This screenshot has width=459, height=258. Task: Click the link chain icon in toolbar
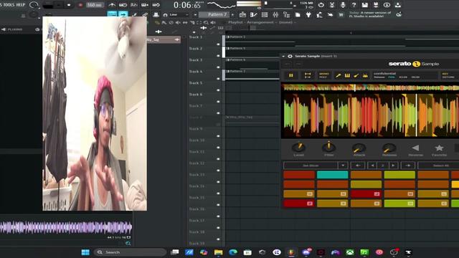tap(145, 14)
